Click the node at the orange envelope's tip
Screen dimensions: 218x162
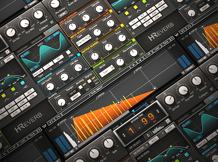point(155,88)
